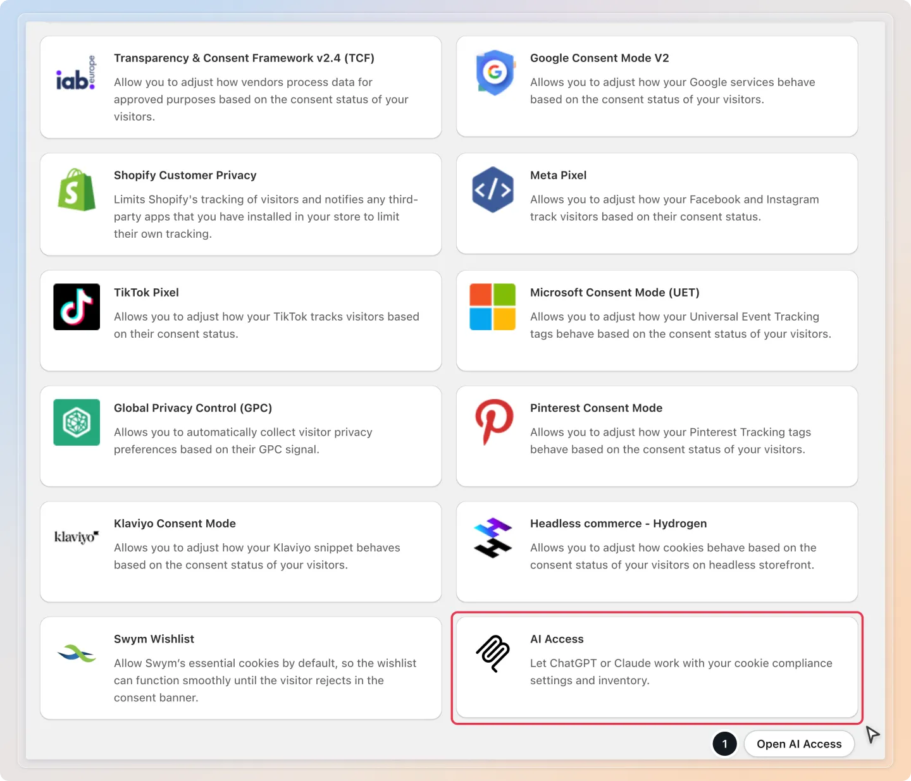Open the Klaviyo Consent Mode title
Screen dimensions: 911x781
point(175,524)
